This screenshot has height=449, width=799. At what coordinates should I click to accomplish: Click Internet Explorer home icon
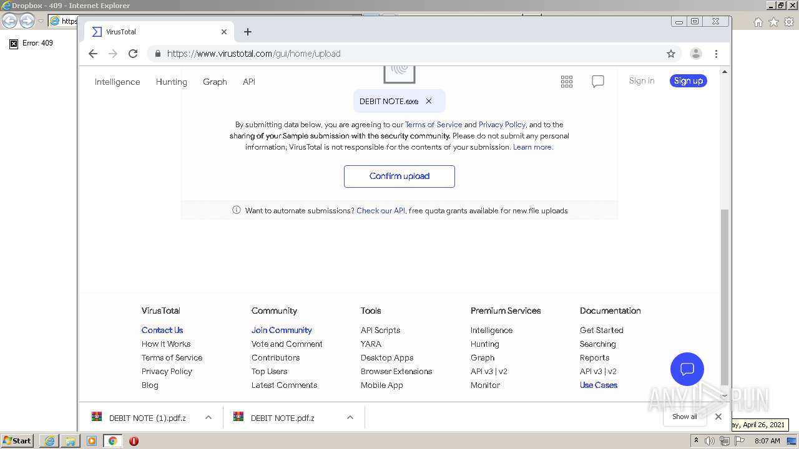pyautogui.click(x=758, y=22)
